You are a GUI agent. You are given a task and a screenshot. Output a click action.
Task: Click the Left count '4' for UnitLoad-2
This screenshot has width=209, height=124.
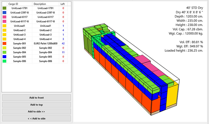click(63, 30)
